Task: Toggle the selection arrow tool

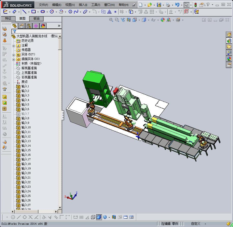Action: [186, 5]
